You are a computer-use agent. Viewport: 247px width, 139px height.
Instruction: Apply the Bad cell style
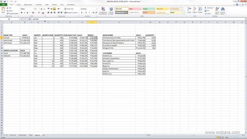pyautogui.click(x=135, y=9)
